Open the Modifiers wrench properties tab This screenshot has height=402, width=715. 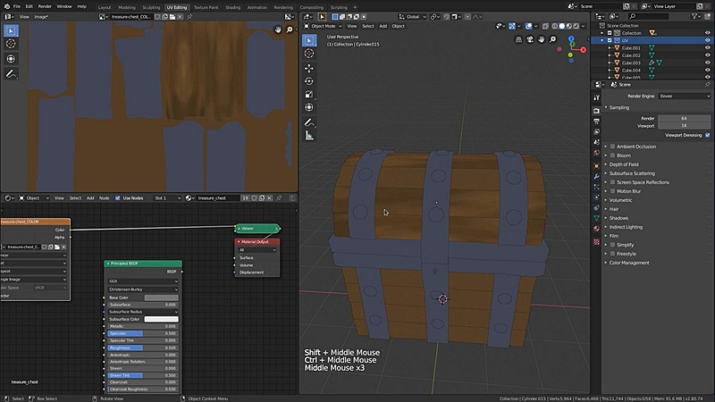(596, 176)
